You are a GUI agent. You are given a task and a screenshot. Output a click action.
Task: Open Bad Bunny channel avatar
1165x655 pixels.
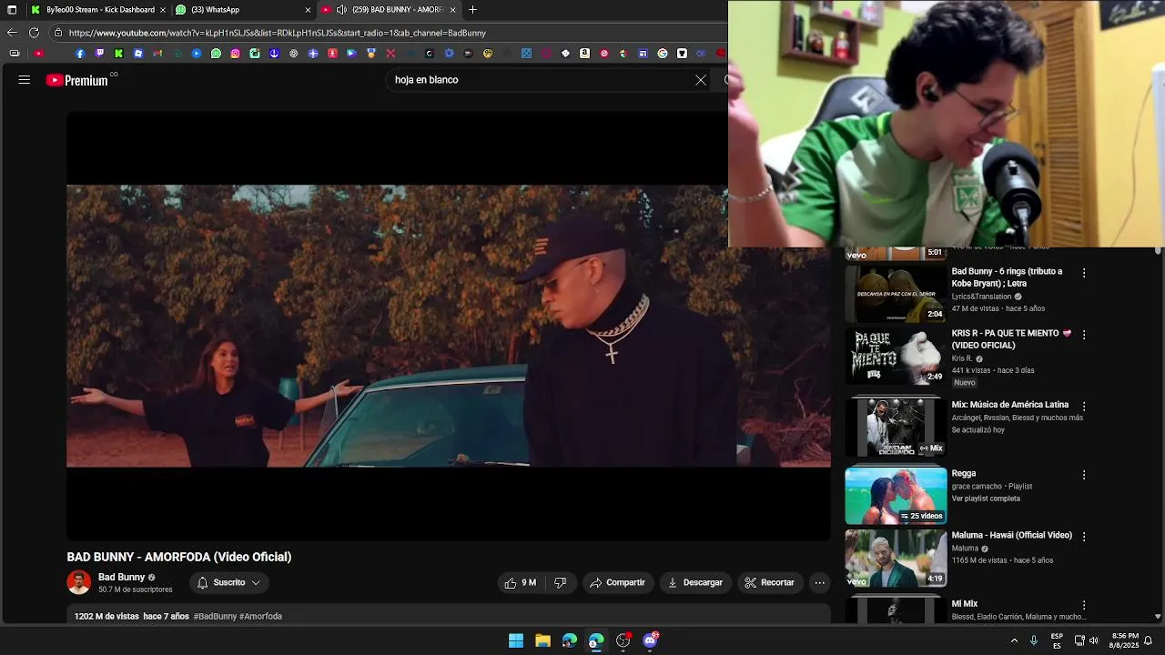point(79,582)
